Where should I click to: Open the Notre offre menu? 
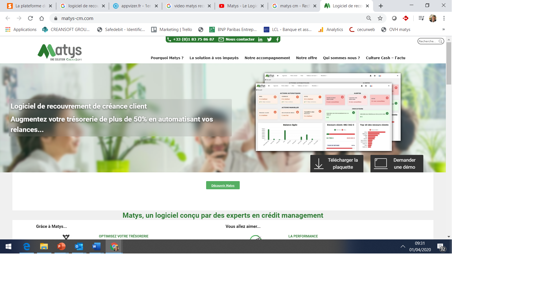tap(306, 58)
